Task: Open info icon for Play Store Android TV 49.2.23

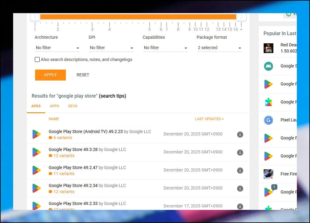Action: click(240, 135)
